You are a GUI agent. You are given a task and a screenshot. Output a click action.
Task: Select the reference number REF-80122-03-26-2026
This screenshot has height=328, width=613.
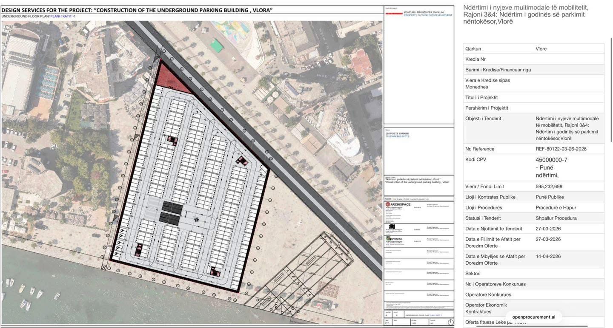[x=560, y=149]
